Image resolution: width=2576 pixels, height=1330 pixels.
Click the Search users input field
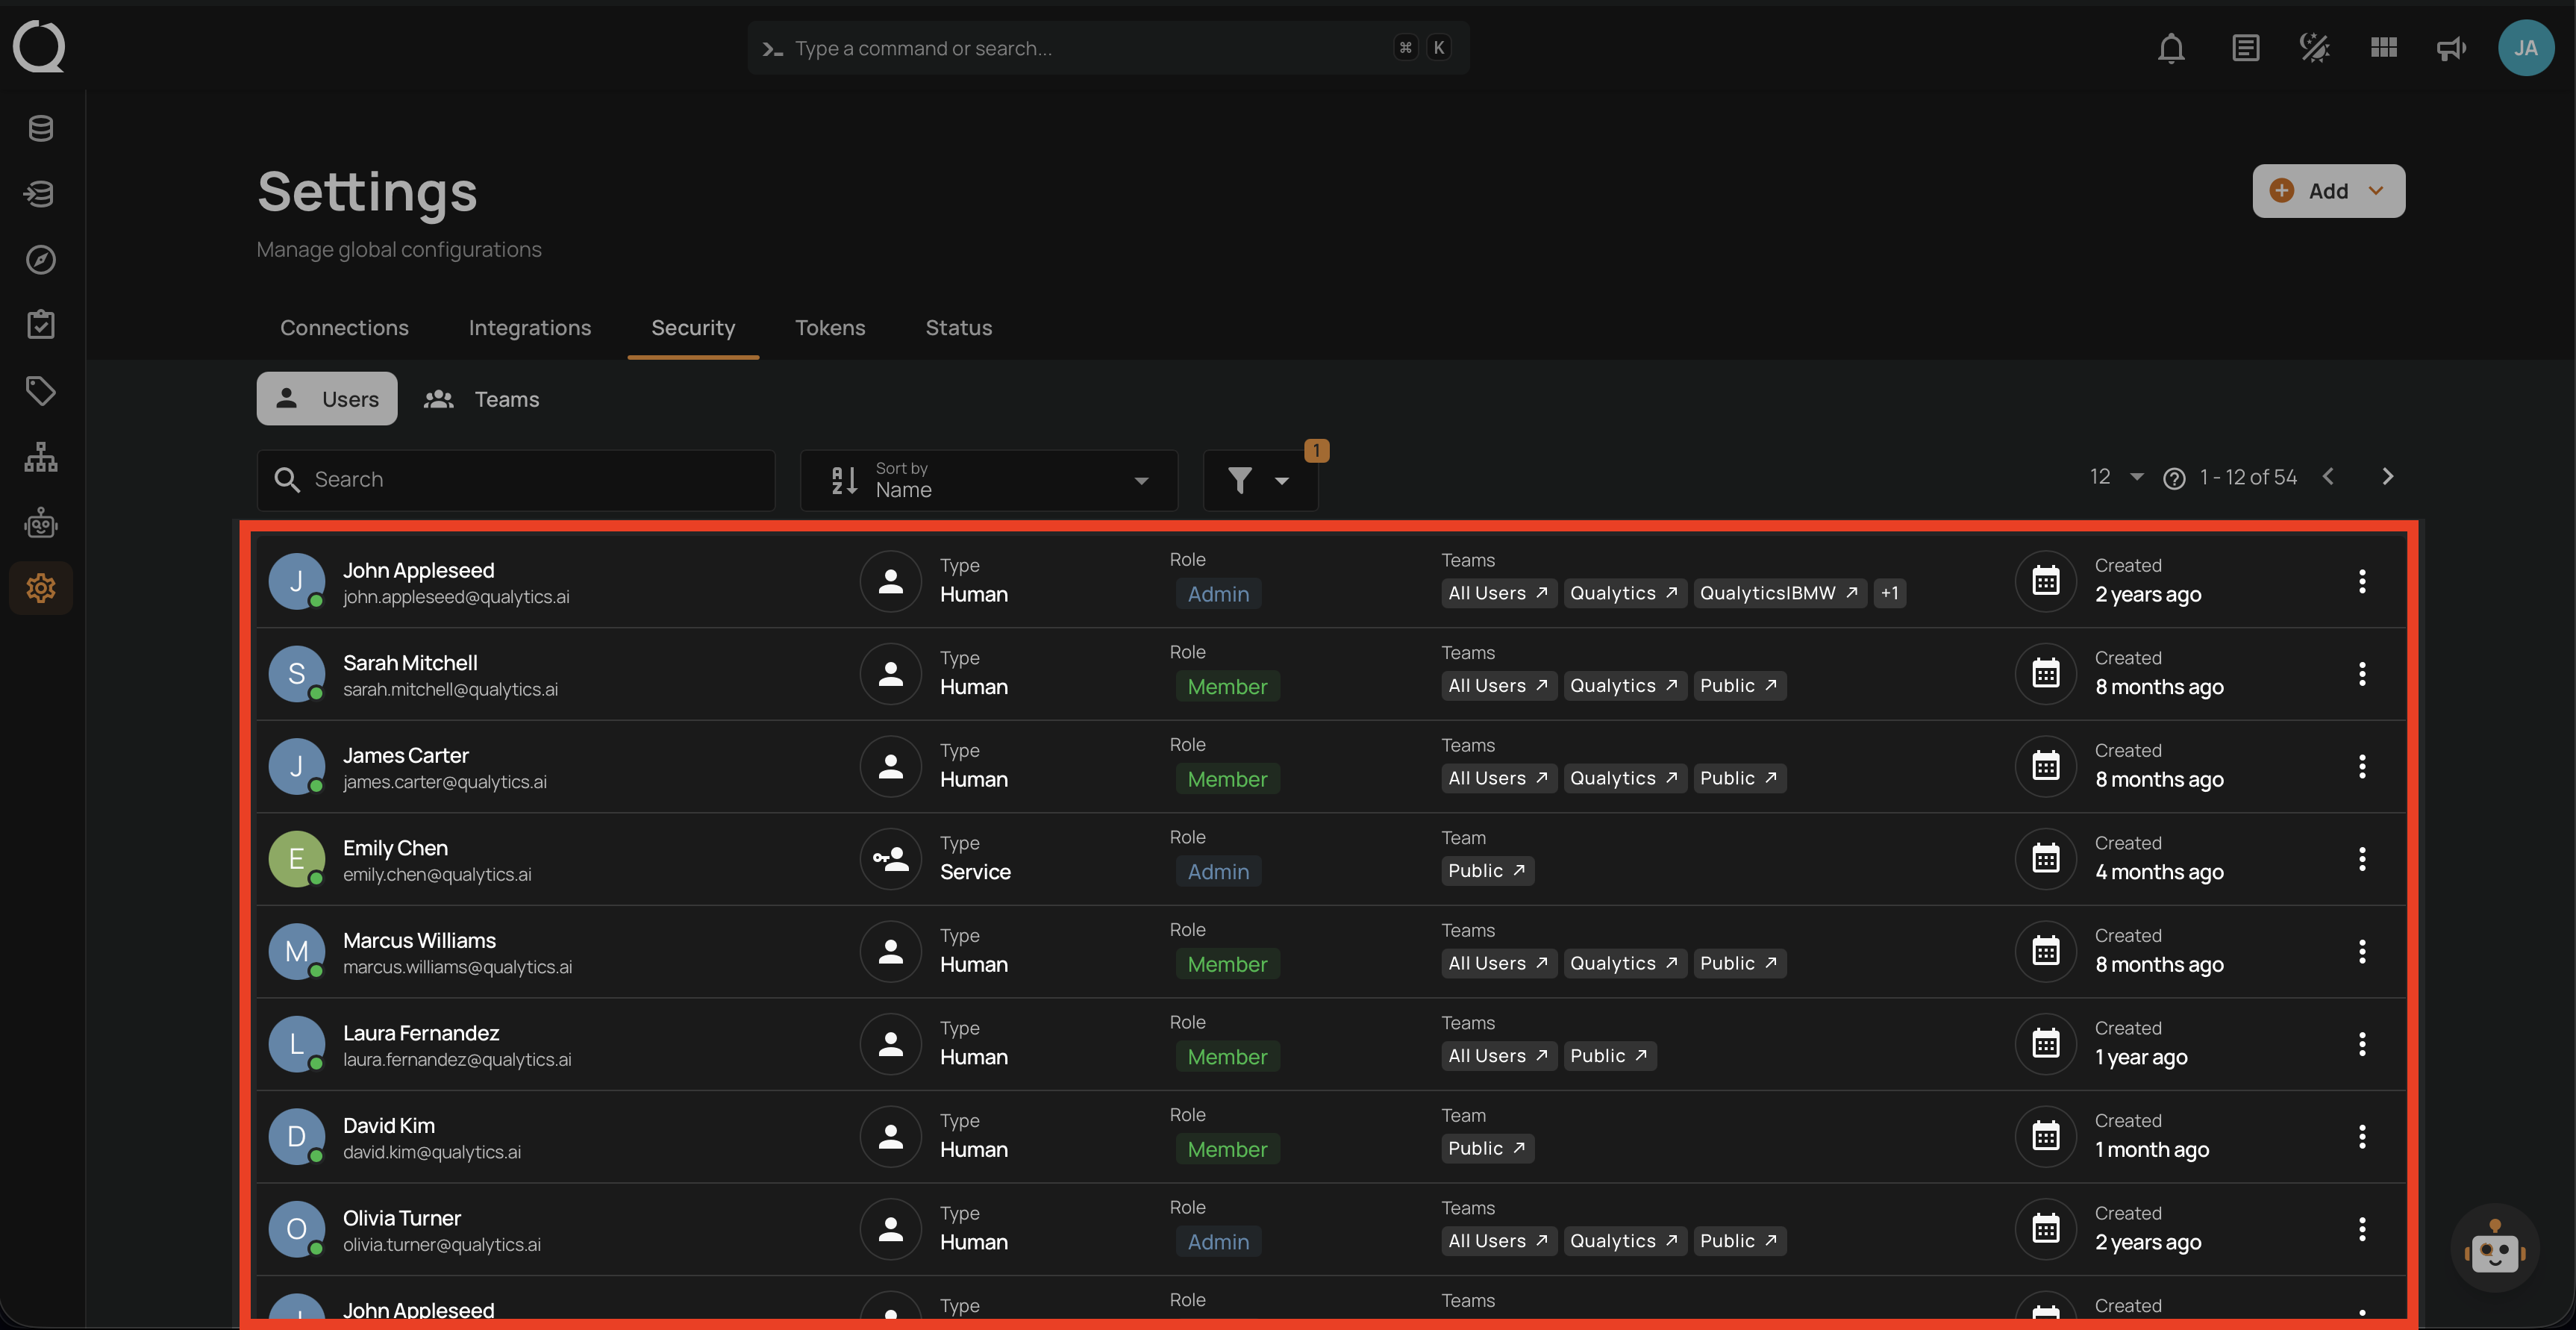coord(515,479)
